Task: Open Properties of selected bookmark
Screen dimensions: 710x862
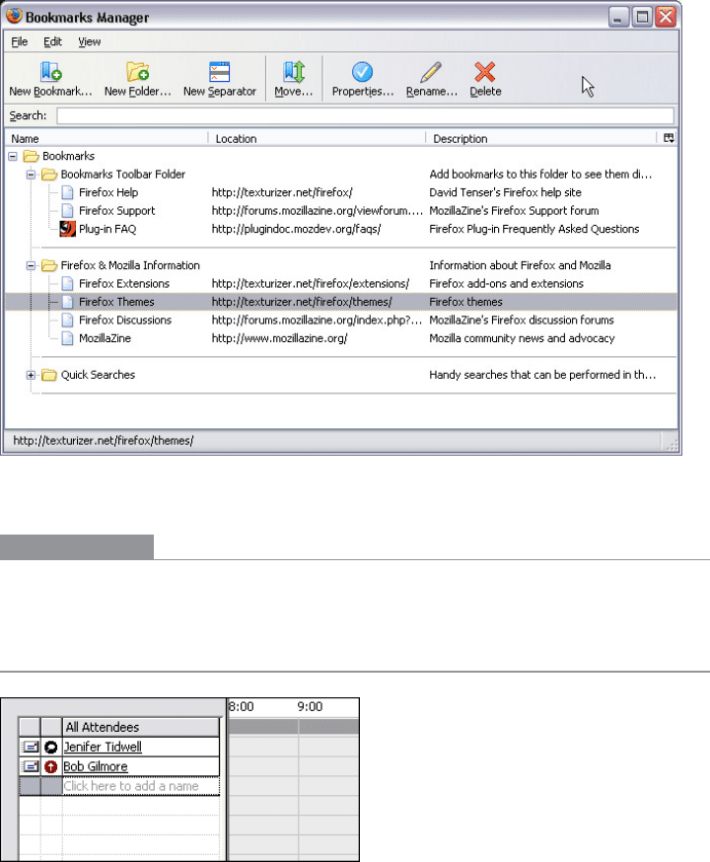Action: click(x=362, y=72)
